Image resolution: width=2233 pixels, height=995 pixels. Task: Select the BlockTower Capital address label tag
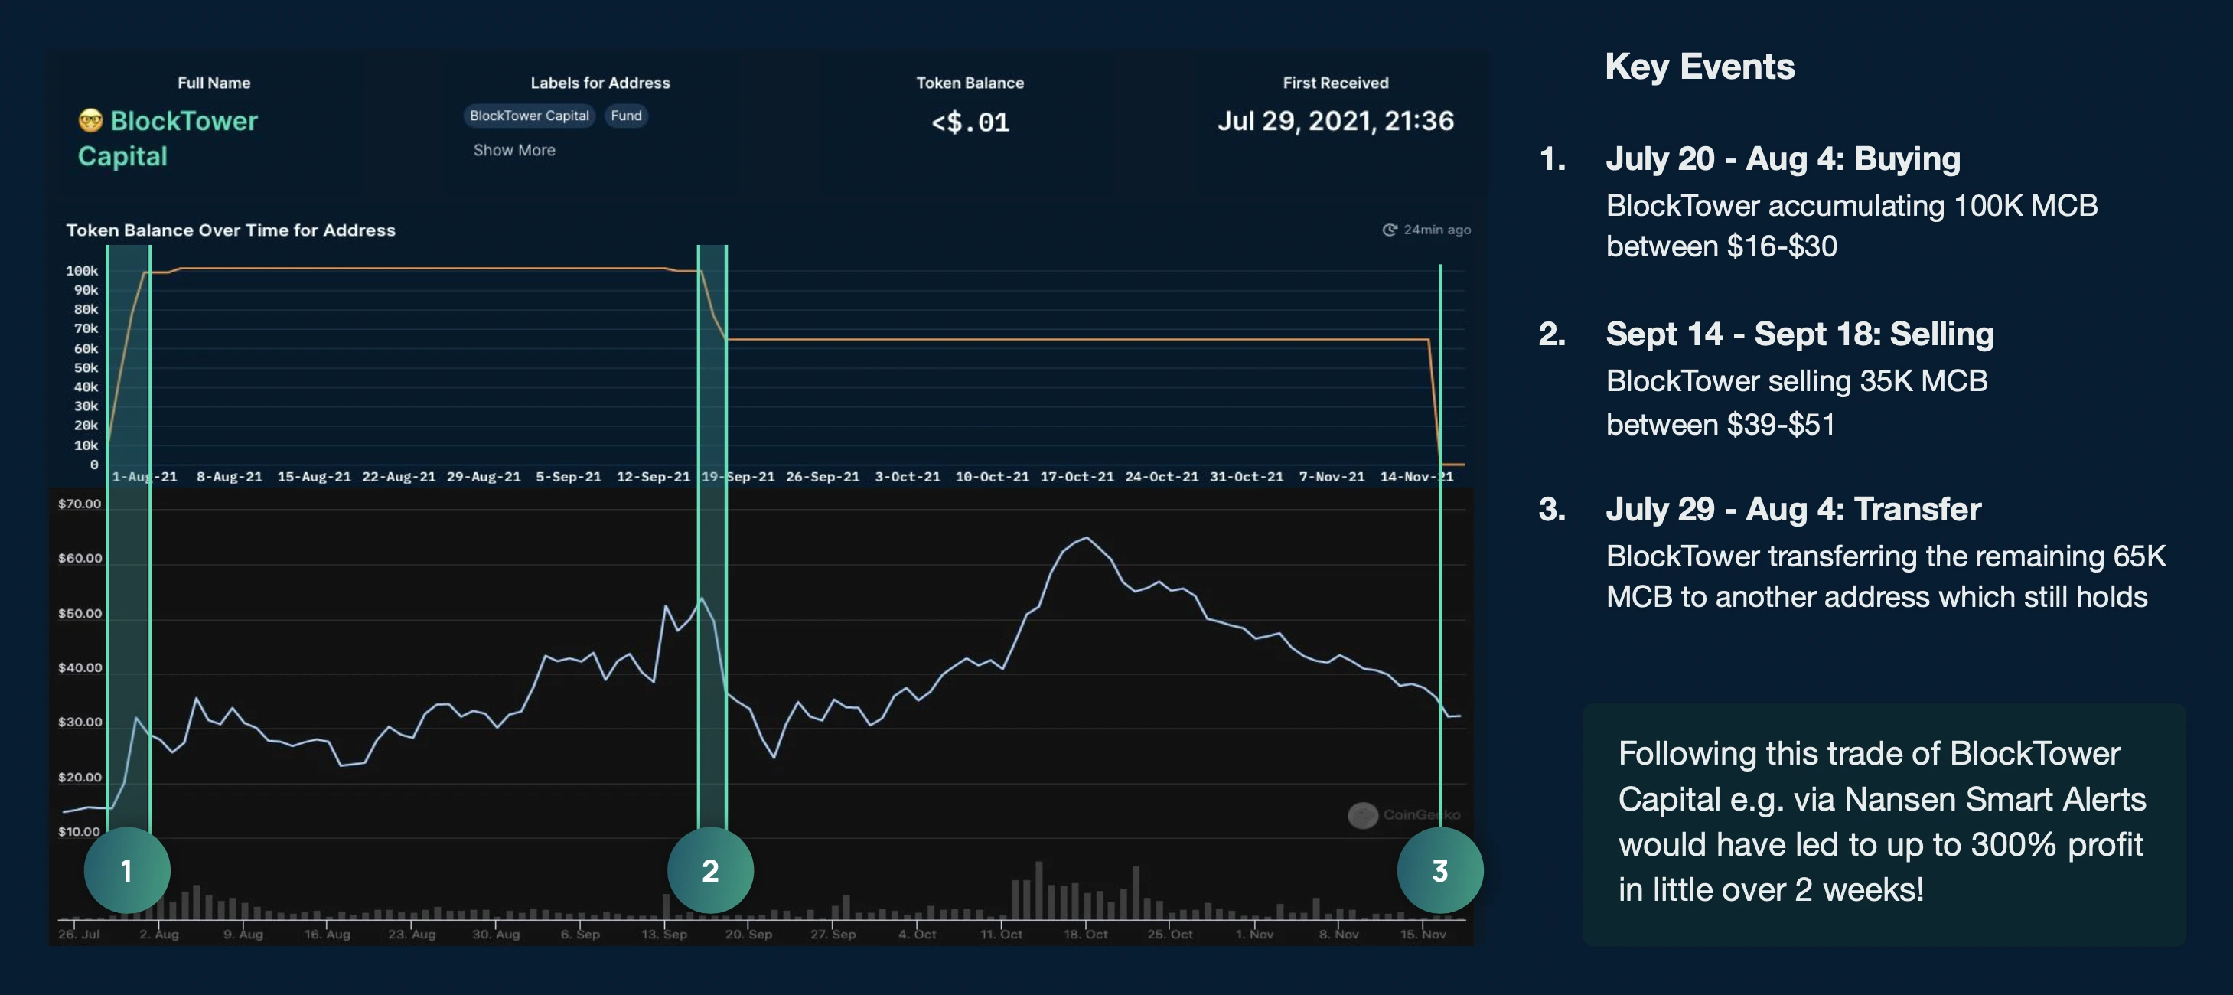(x=529, y=116)
